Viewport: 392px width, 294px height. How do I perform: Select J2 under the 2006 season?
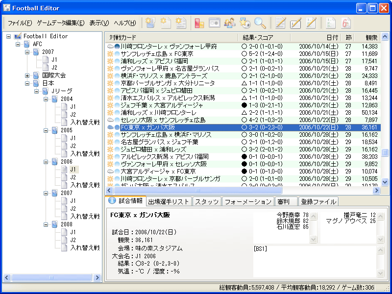tap(73, 177)
